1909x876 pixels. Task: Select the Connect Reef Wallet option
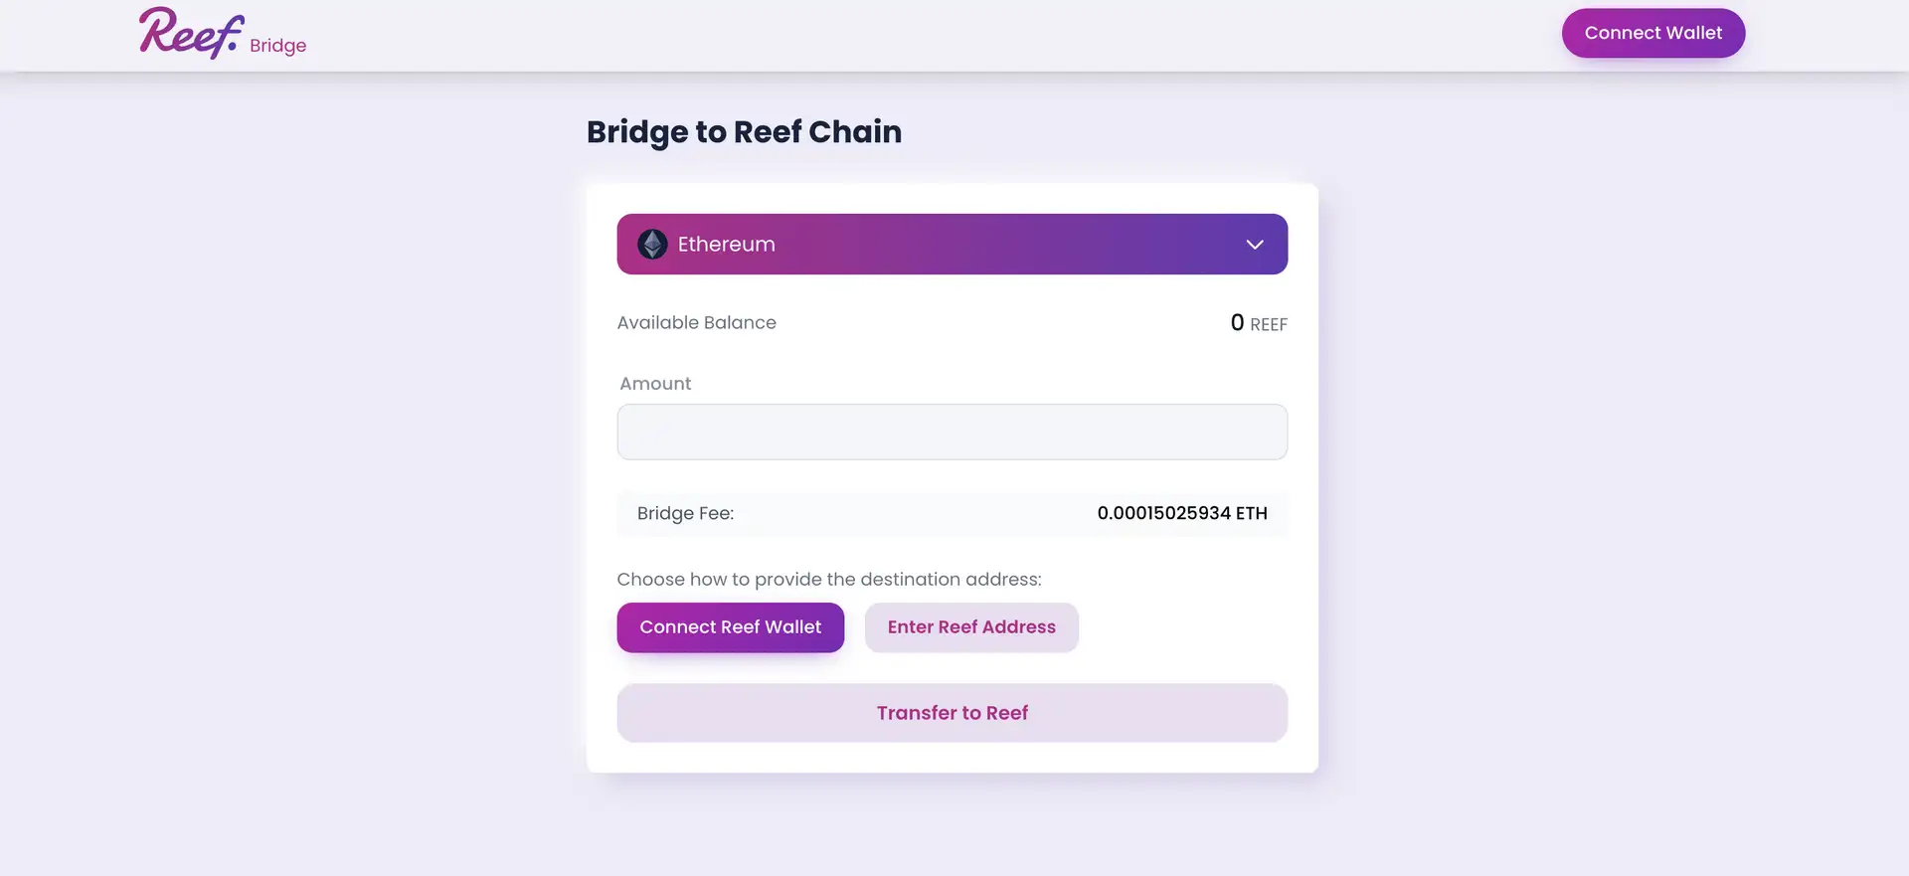pos(730,627)
